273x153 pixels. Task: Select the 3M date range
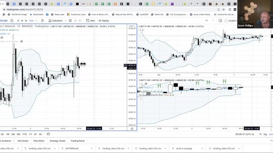click(x=13, y=134)
